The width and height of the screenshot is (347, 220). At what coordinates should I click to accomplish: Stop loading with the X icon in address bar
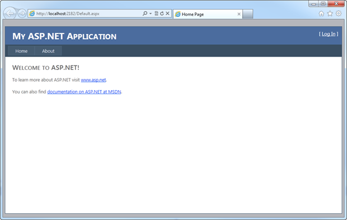tap(168, 13)
